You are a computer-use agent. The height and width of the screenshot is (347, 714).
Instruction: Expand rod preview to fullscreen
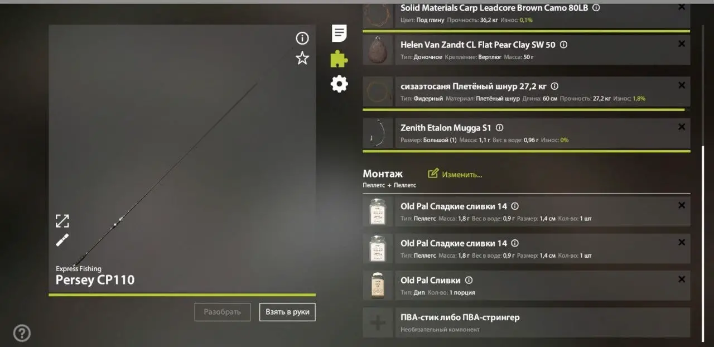click(x=62, y=221)
